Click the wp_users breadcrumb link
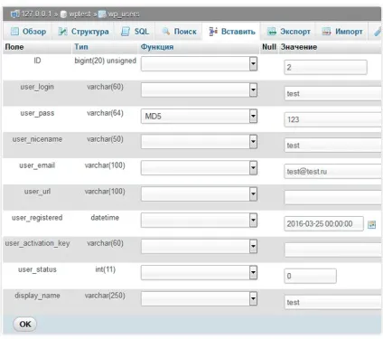 point(124,14)
